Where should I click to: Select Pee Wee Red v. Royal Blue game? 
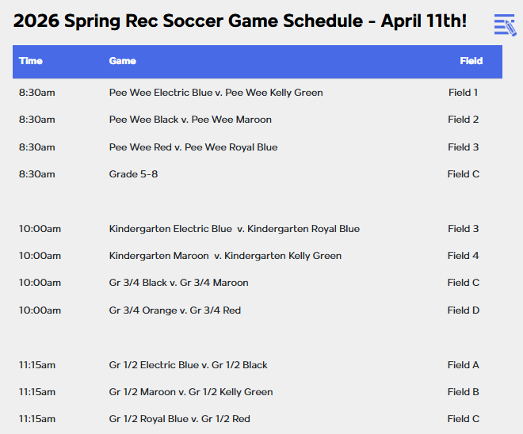tap(193, 147)
